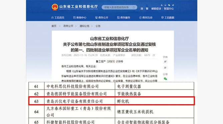Image resolution: width=223 pixels, height=124 pixels.
Task: Click the search magnifier icon in the search box
Action: click(x=134, y=7)
